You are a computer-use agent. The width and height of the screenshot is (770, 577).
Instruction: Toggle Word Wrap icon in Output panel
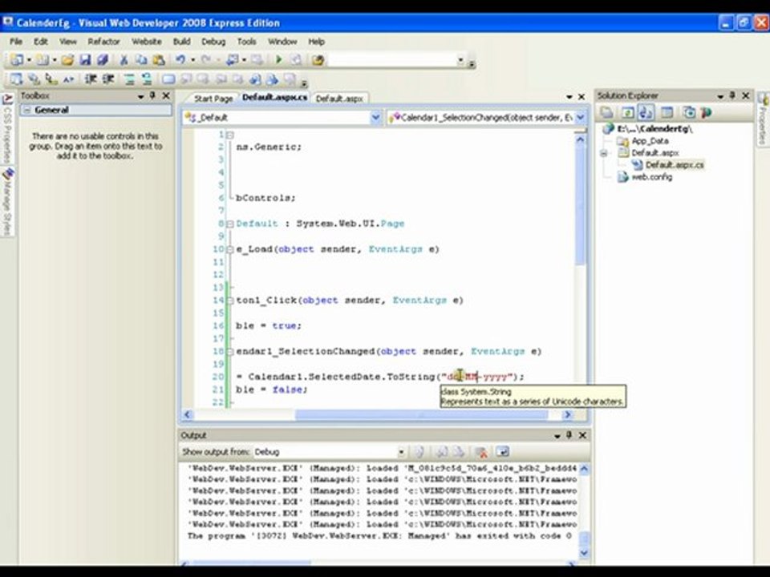502,452
